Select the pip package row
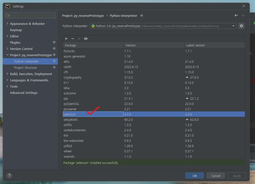Screen dimensions: 255x184 tap(154, 99)
